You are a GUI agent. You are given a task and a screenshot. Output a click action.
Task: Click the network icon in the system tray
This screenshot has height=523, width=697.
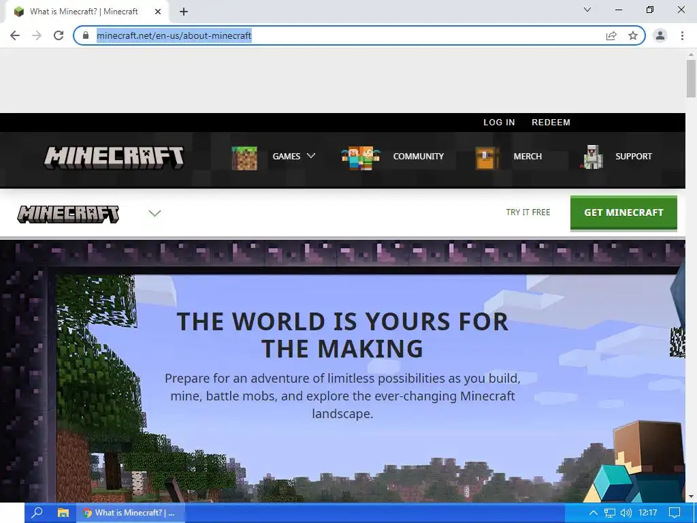coord(610,513)
